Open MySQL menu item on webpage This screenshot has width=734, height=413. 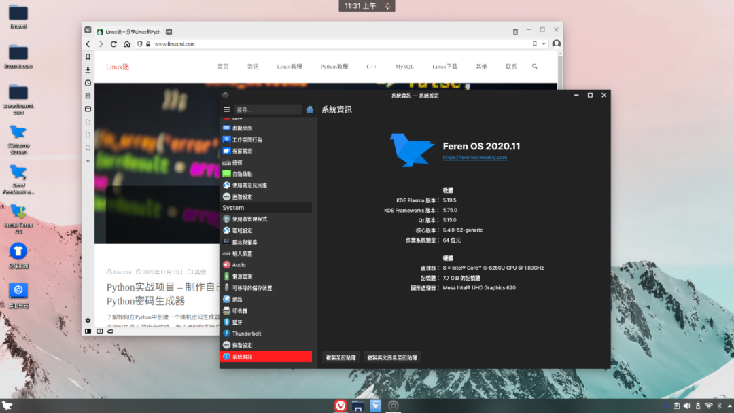404,67
